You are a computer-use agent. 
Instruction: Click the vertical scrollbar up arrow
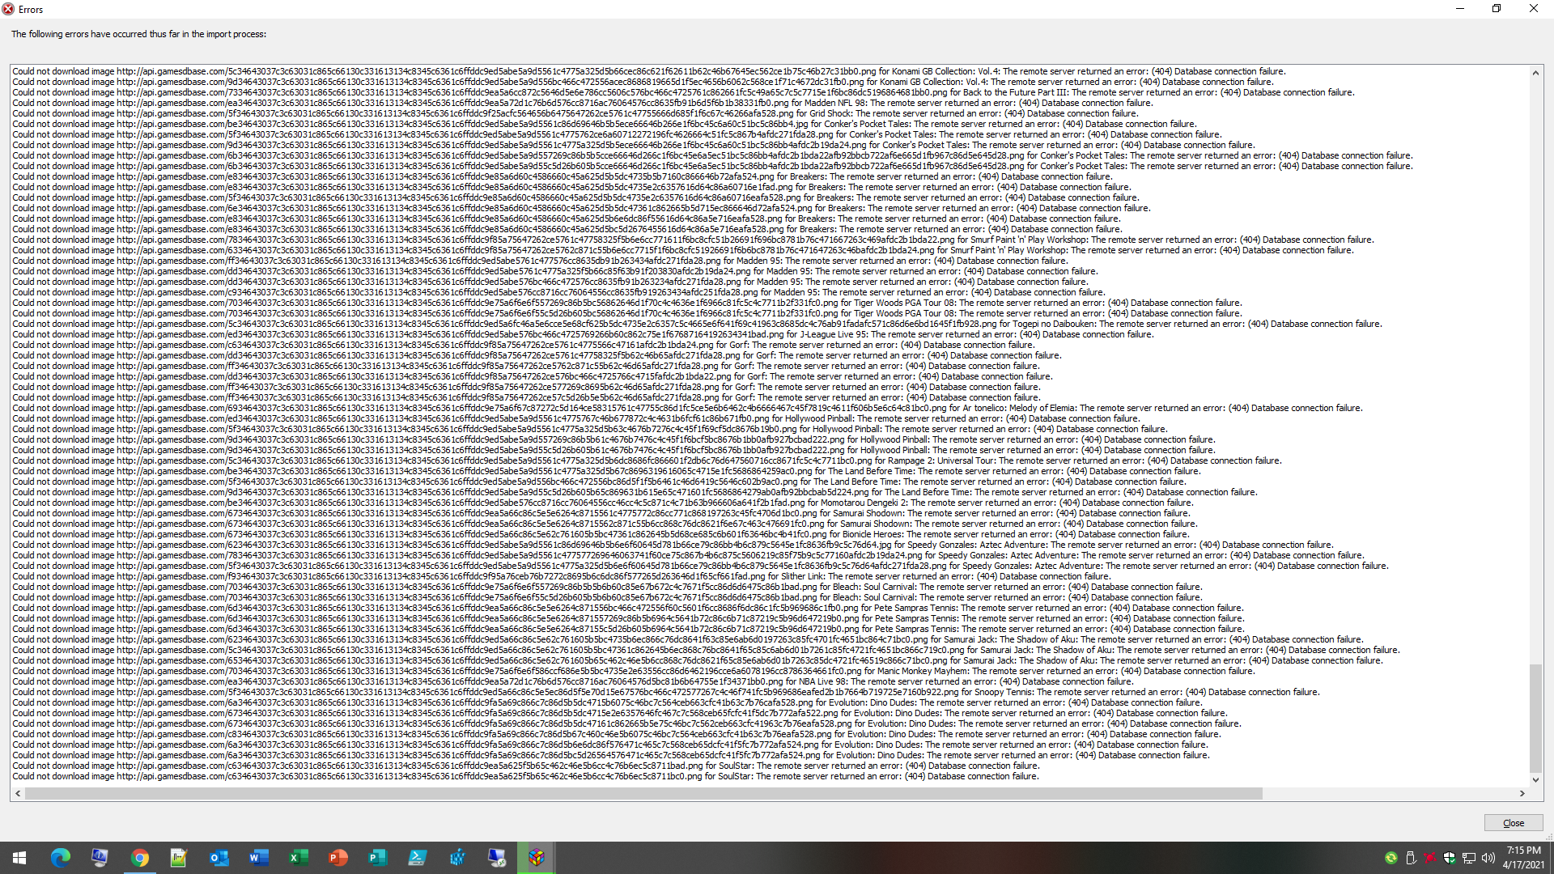coord(1535,73)
